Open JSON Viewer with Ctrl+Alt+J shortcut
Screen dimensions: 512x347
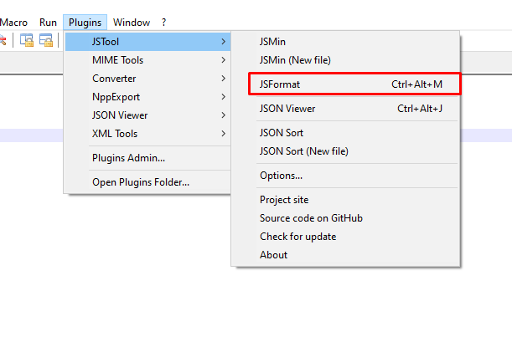point(345,109)
